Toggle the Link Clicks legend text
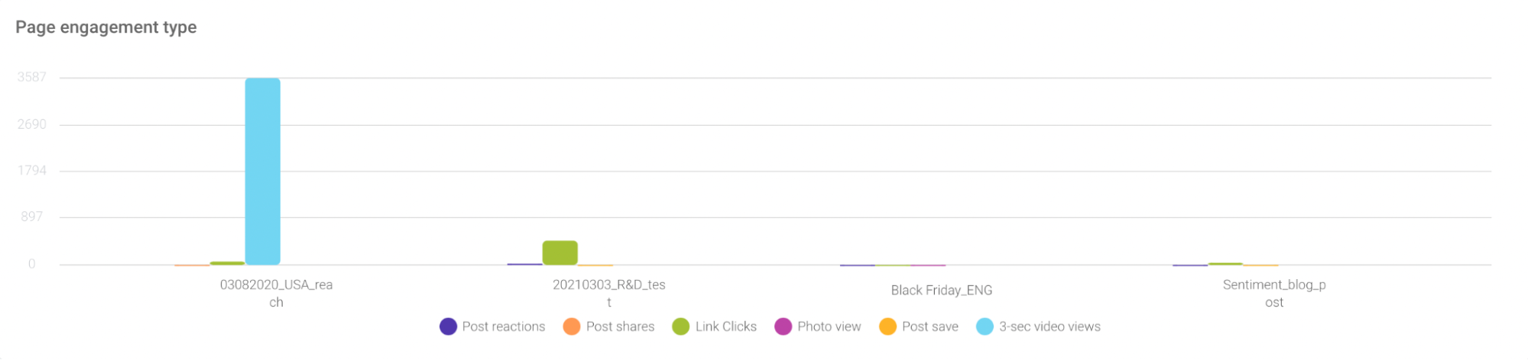The height and width of the screenshot is (360, 1528). coord(725,326)
